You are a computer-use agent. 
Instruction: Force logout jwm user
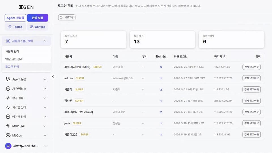(252, 123)
